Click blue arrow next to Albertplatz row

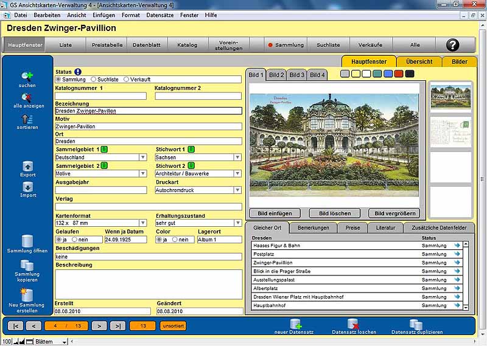(x=457, y=288)
